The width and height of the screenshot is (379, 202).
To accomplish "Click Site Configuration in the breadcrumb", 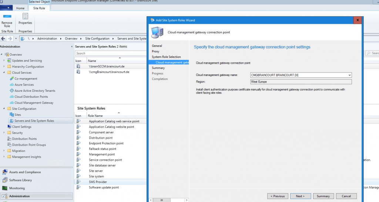I will click(x=97, y=39).
